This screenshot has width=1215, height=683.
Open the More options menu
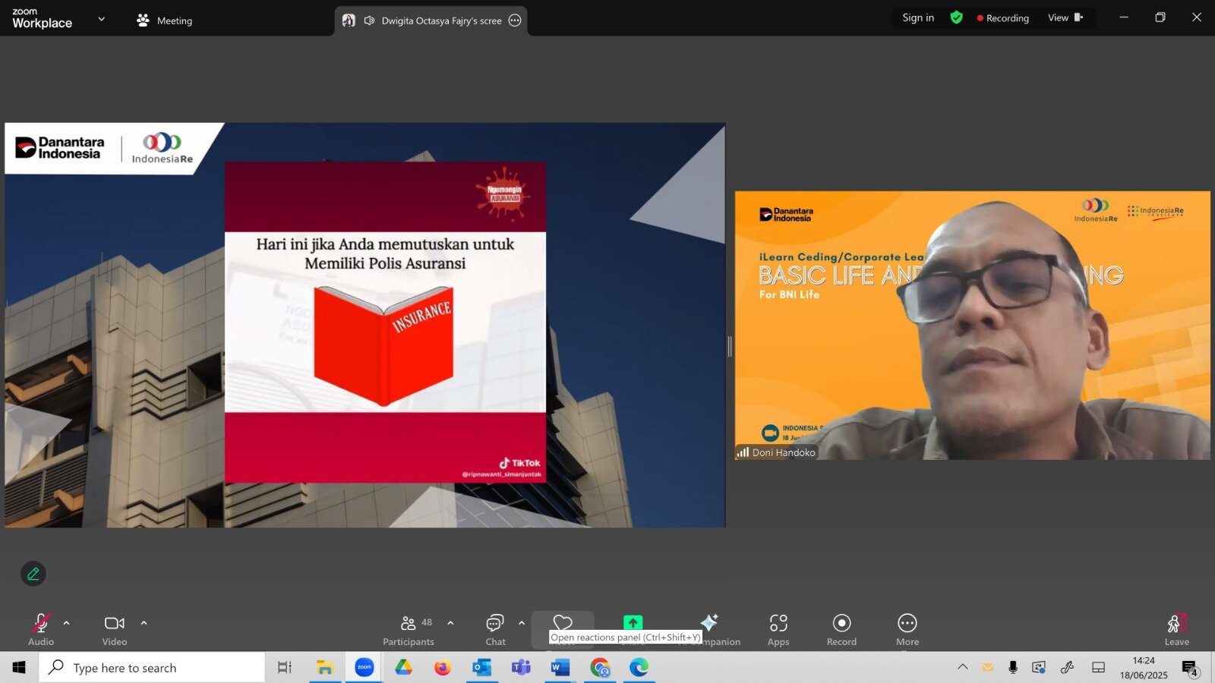(907, 630)
